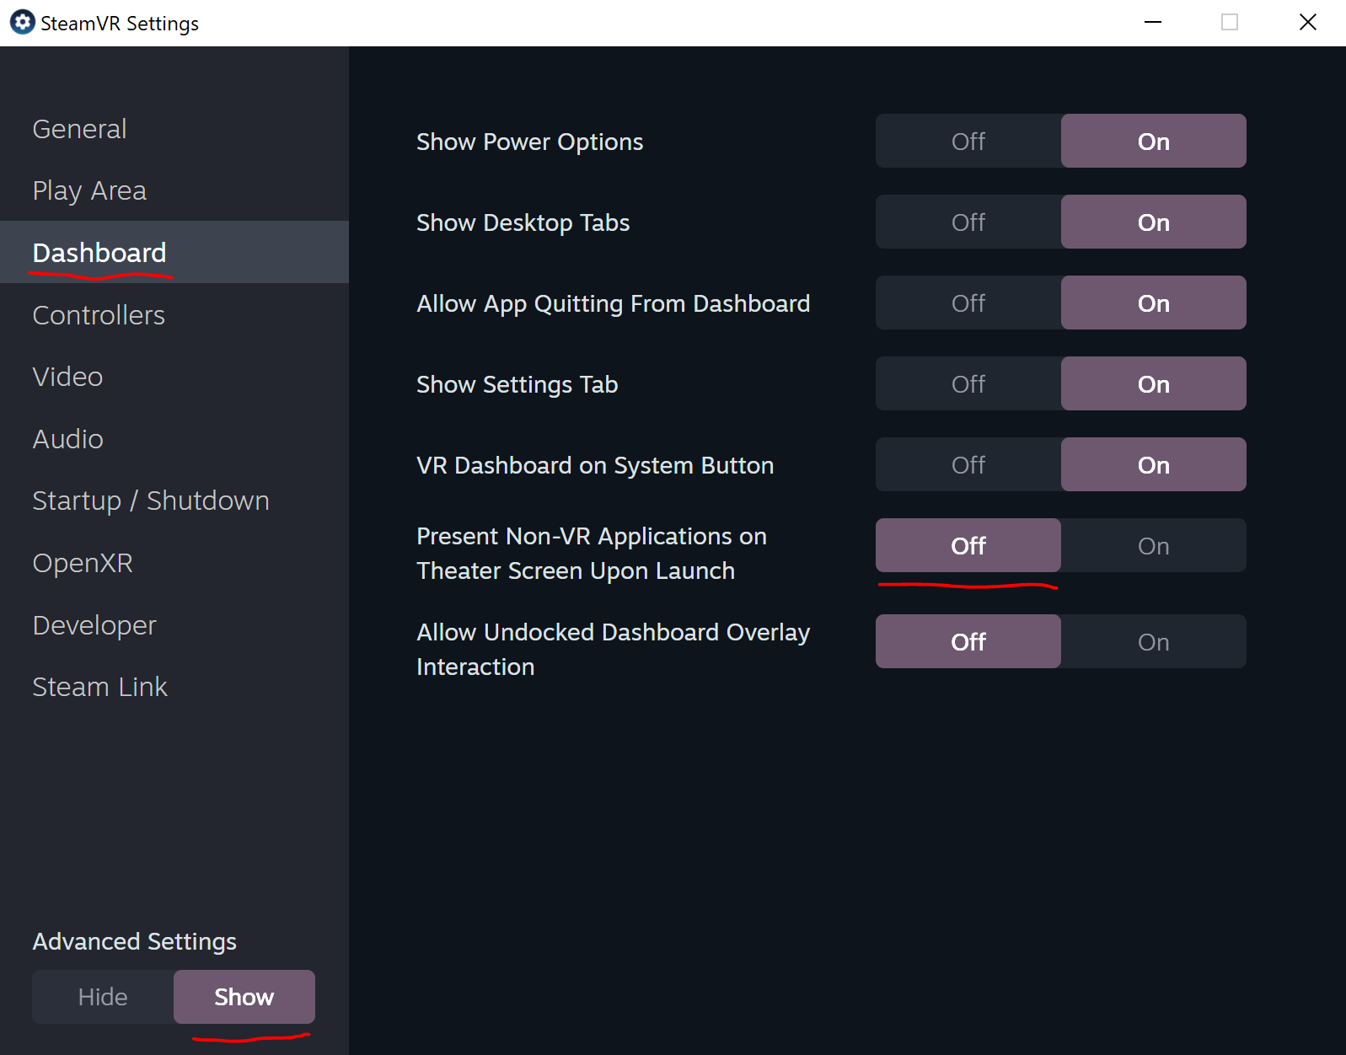Viewport: 1346px width, 1055px height.
Task: Open the Audio settings section
Action: [68, 439]
